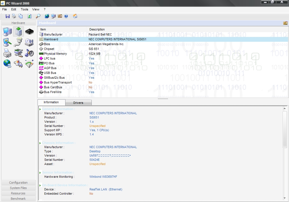Select the Voltage gauge meter icon
Viewport: 289px width, 202px height.
tap(29, 64)
